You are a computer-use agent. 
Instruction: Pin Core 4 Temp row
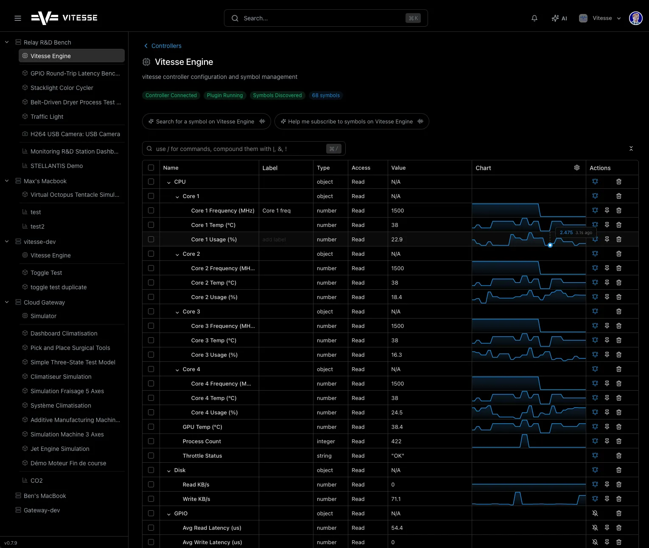coord(607,398)
